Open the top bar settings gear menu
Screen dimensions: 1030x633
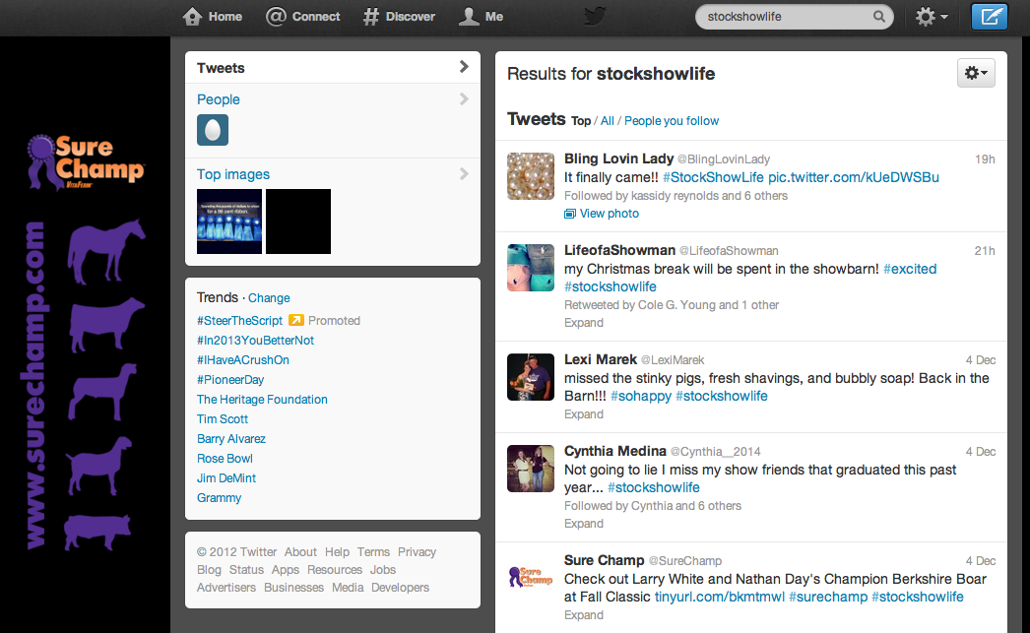click(931, 17)
